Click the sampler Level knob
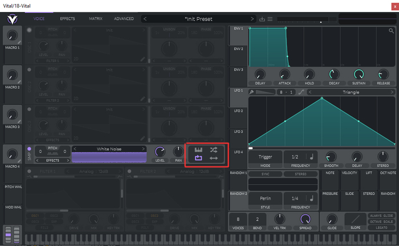 pyautogui.click(x=160, y=151)
